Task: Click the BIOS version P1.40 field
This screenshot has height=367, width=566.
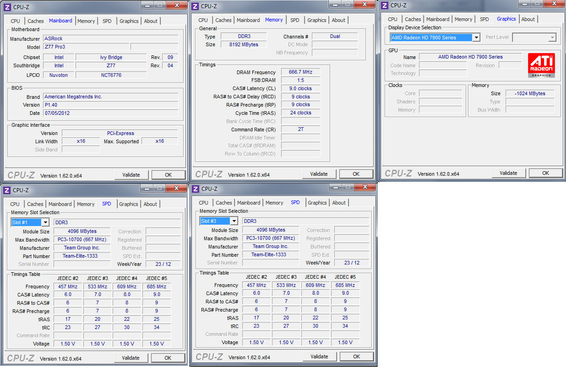Action: 110,105
